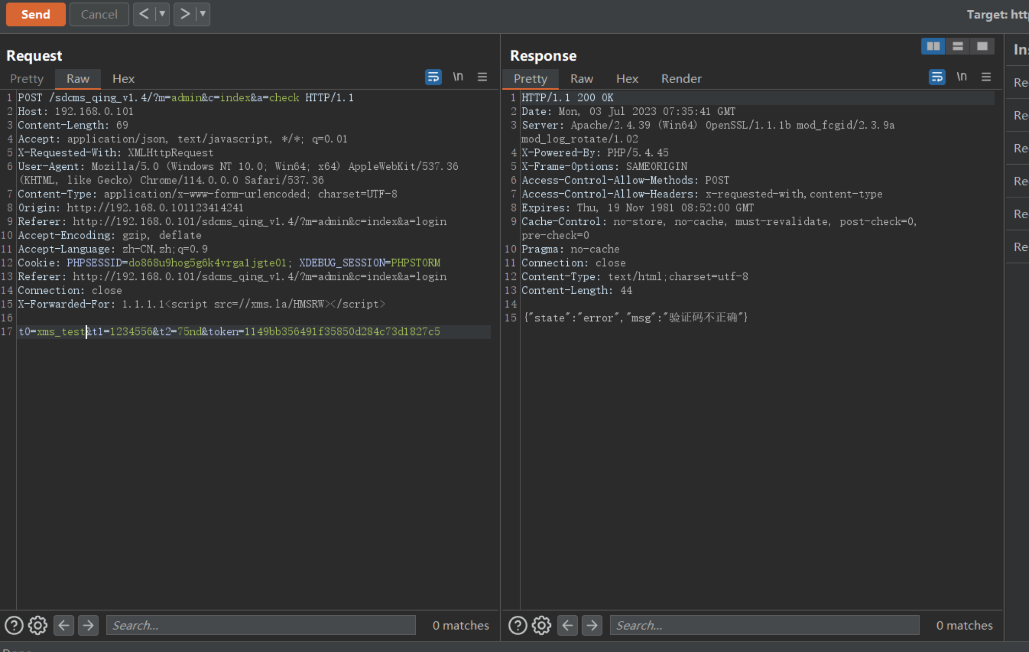This screenshot has height=652, width=1029.
Task: Go to next request in history
Action: click(184, 14)
